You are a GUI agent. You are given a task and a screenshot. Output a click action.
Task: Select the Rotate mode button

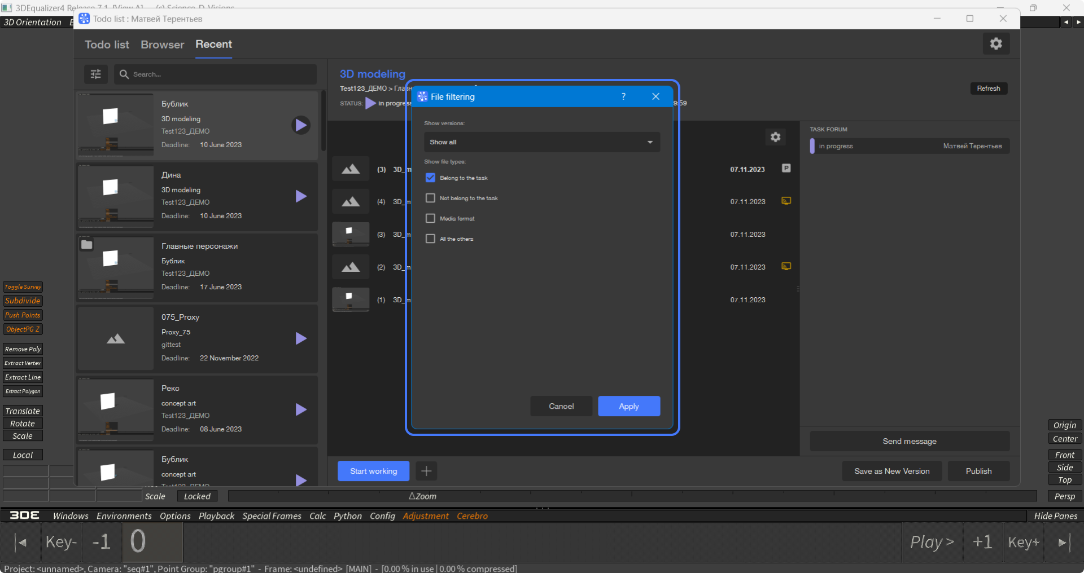pyautogui.click(x=23, y=423)
